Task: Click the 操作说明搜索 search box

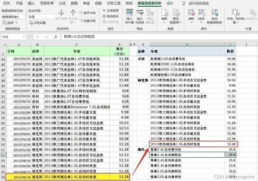Action: click(199, 3)
